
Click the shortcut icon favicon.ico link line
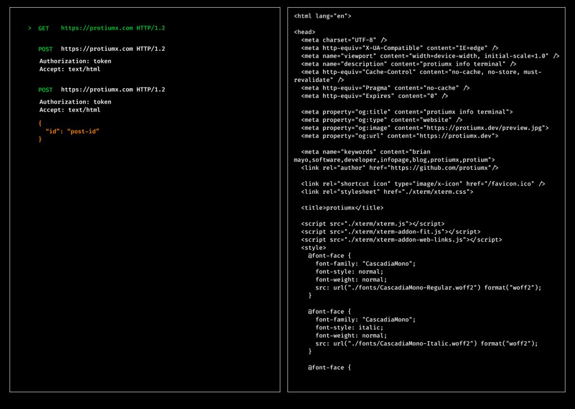click(423, 184)
